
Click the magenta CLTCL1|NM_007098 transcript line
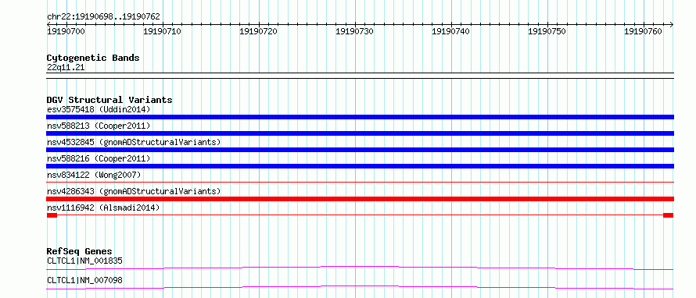360,287
